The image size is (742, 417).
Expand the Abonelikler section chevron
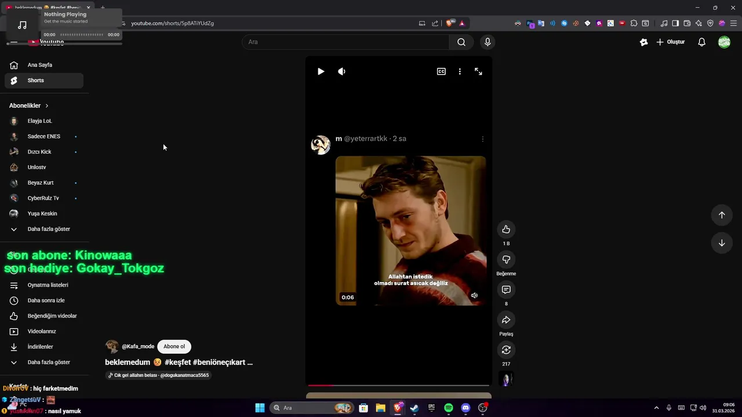click(47, 105)
